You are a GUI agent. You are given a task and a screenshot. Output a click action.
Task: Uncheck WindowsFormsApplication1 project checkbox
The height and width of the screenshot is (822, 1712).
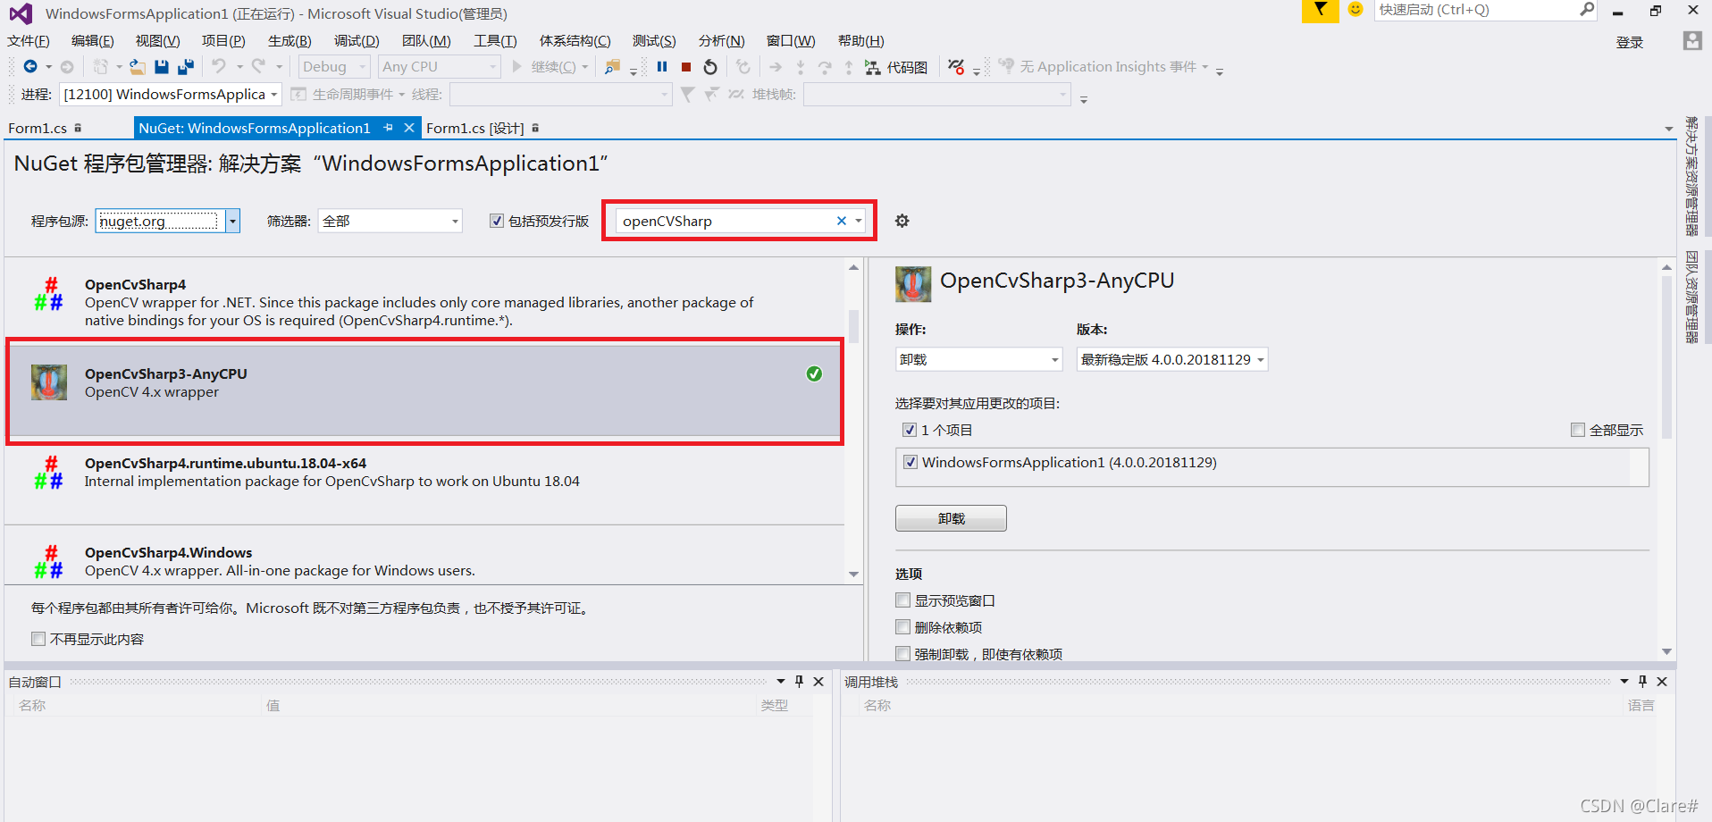click(911, 462)
